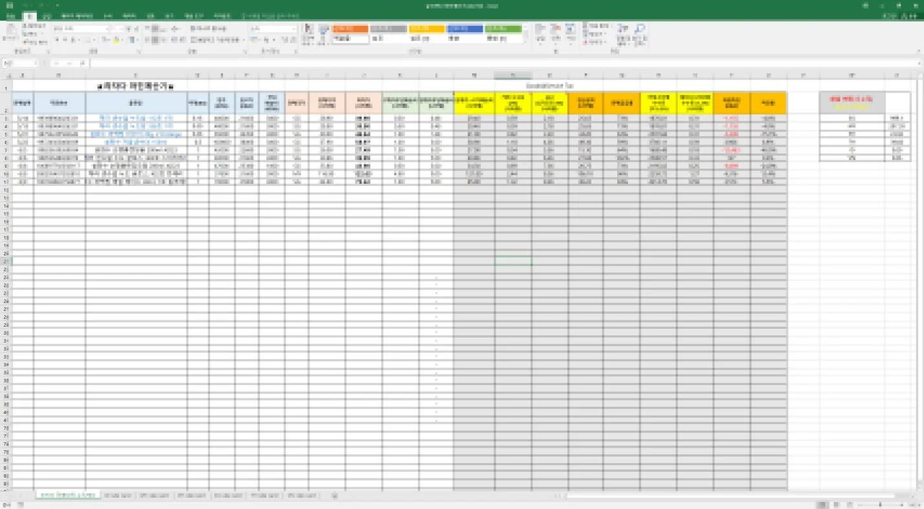Switch to Page Layout view in status bar
The width and height of the screenshot is (924, 509).
835,504
